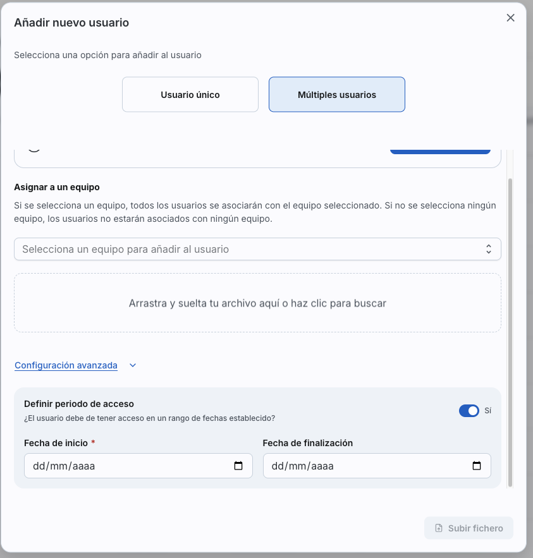
Task: Click the Sí label beside the switch
Action: 488,411
